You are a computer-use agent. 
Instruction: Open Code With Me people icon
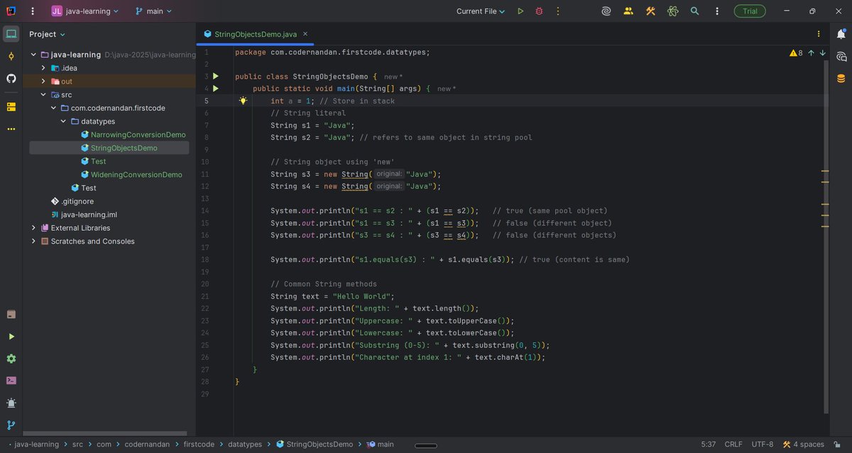click(x=628, y=11)
